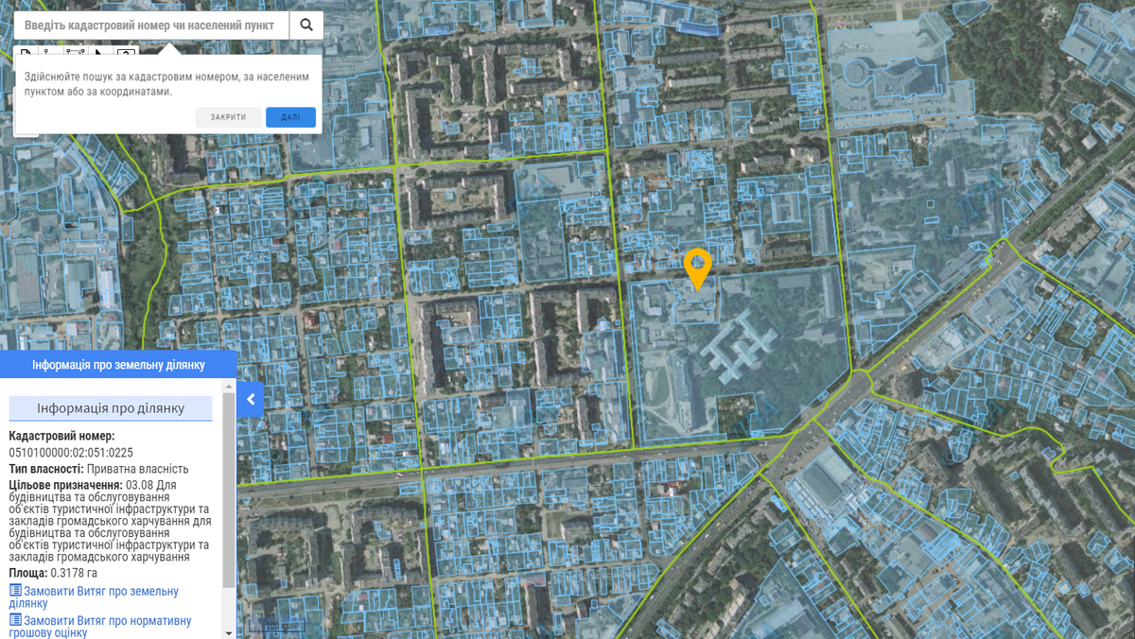Click the info panel scrollbar up arrow

(x=229, y=386)
